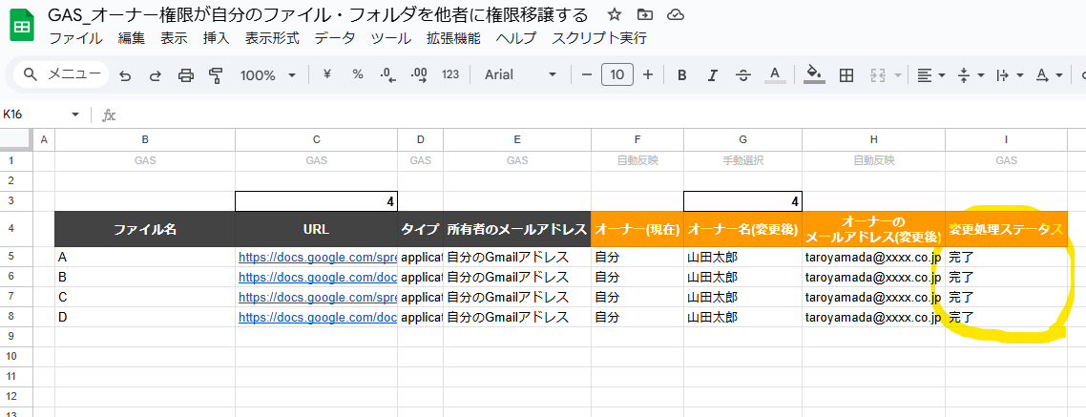Star this spreadsheet document
The height and width of the screenshot is (417, 1086).
click(x=614, y=14)
